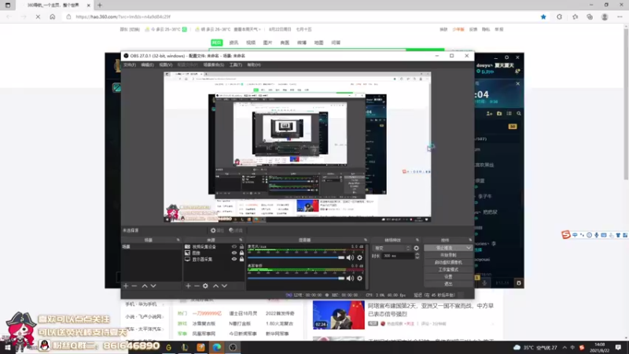Click the browser home button
Image resolution: width=629 pixels, height=354 pixels.
coord(52,17)
